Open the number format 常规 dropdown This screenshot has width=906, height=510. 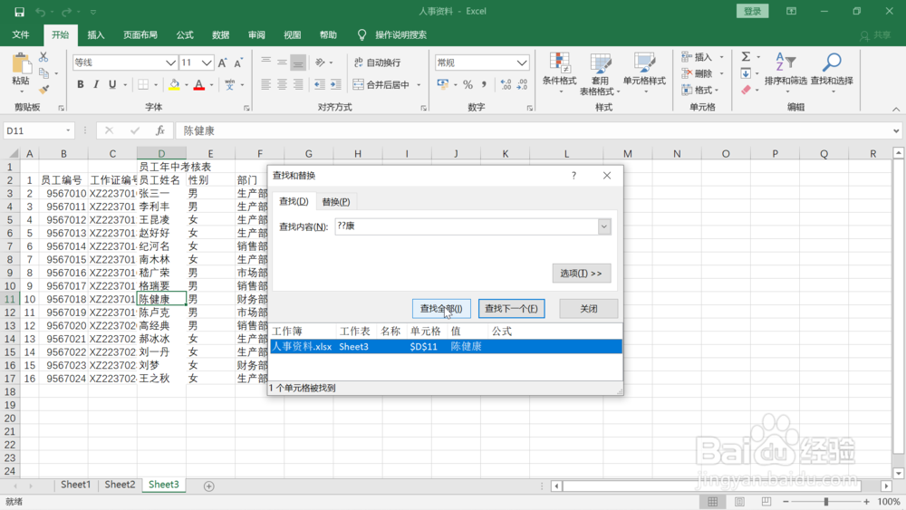pyautogui.click(x=522, y=63)
